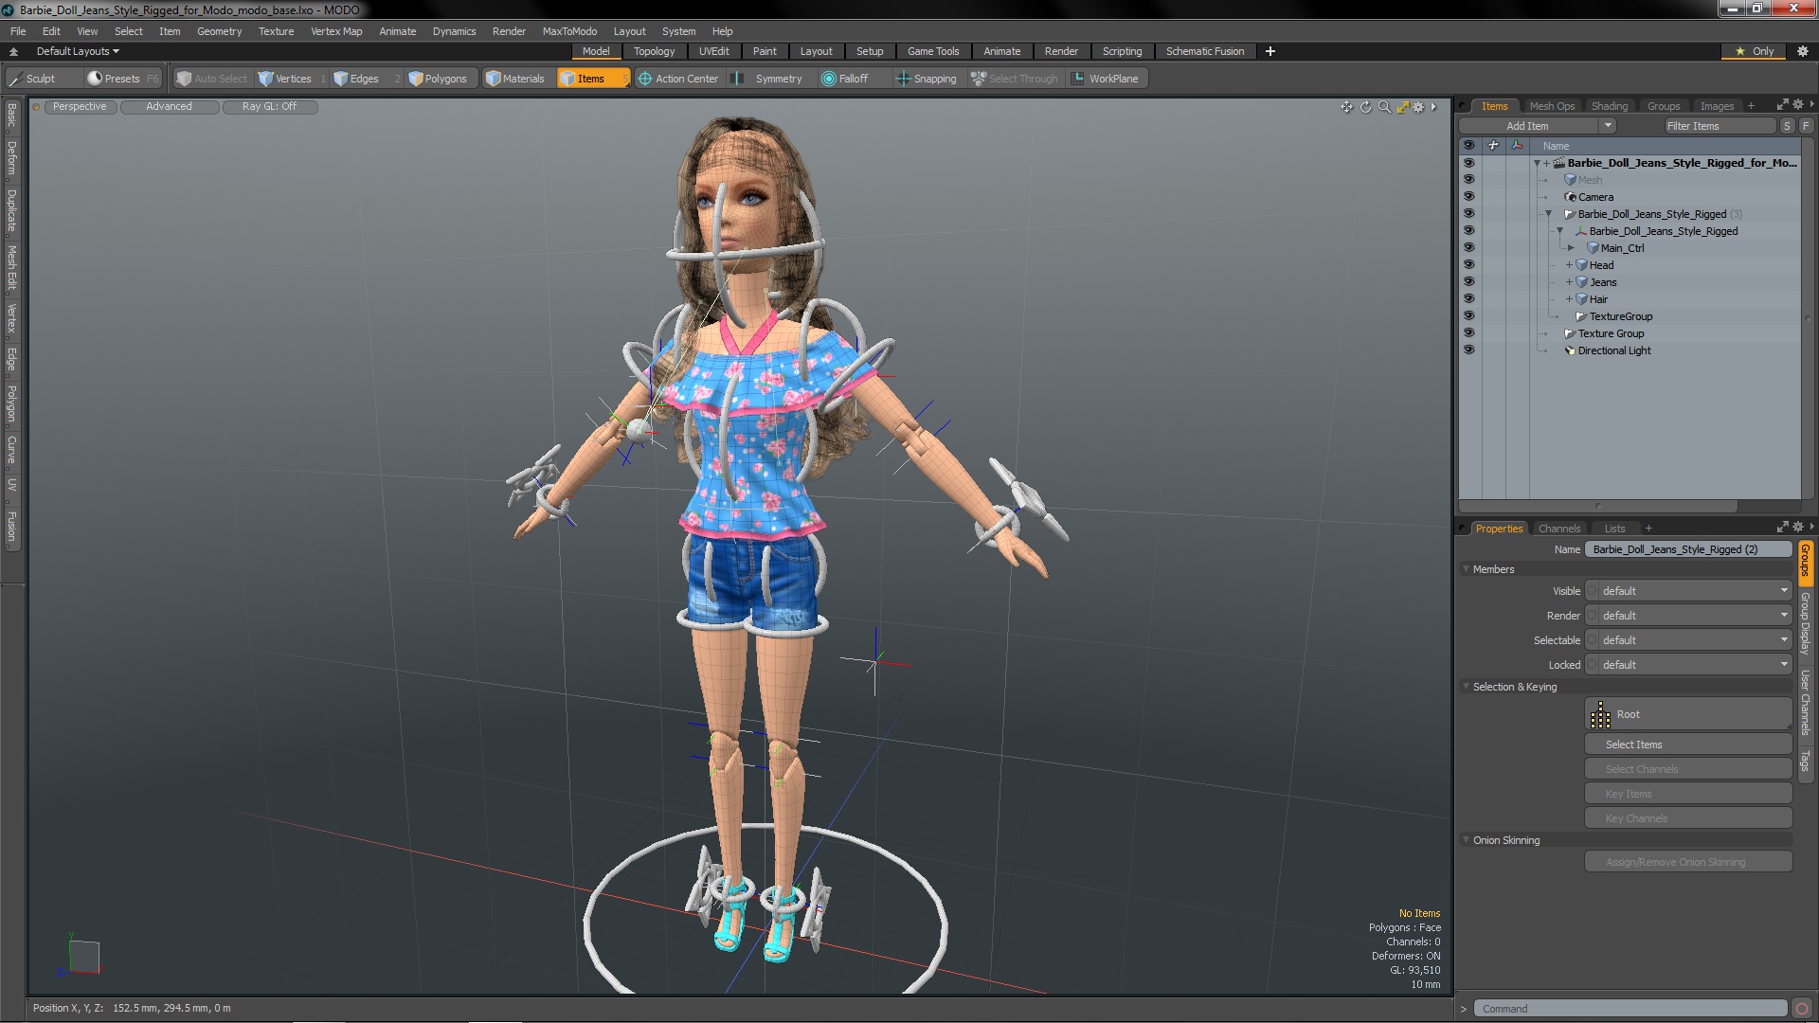Click the Command input field
Screen dimensions: 1819x1023
point(1630,1009)
